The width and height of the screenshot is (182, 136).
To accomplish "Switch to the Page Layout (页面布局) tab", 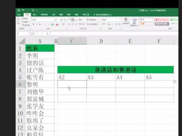I will (44, 15).
